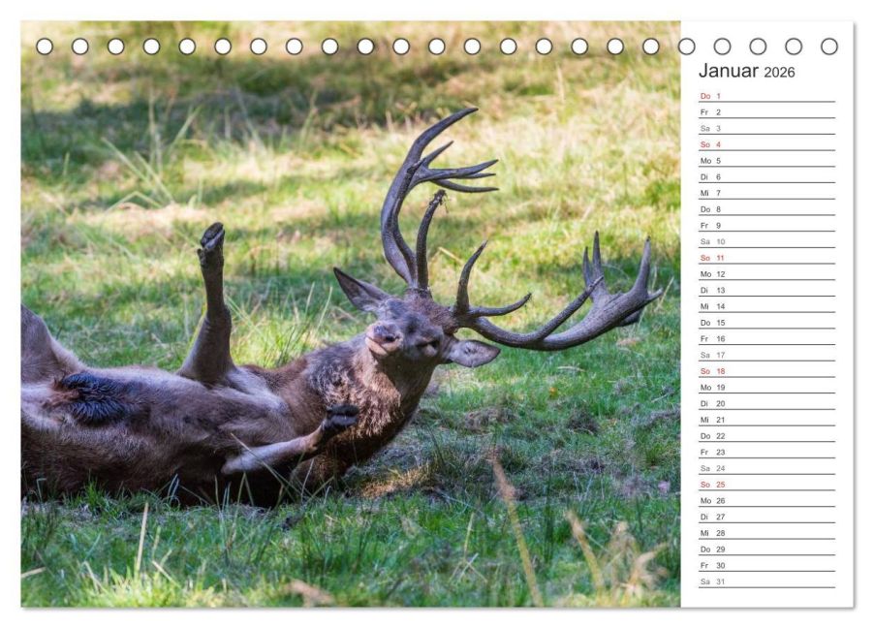874x628 pixels.
Task: Click the Do 15 line
Action: pyautogui.click(x=767, y=323)
